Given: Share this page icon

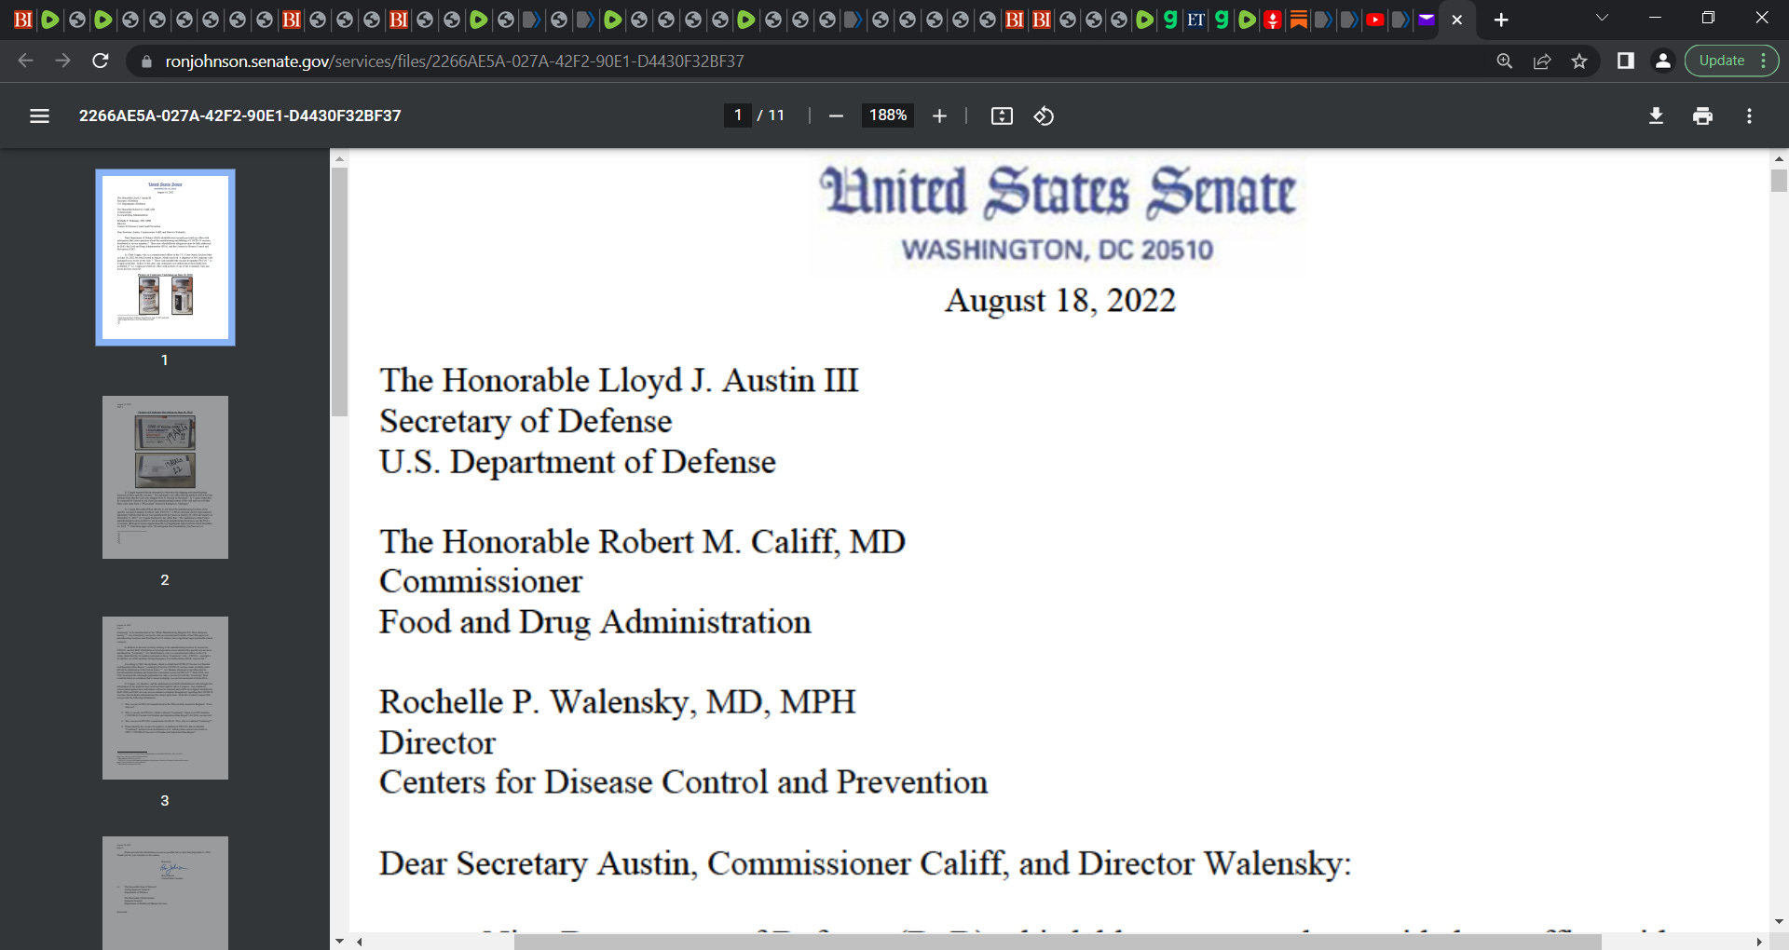Looking at the screenshot, I should pos(1542,61).
